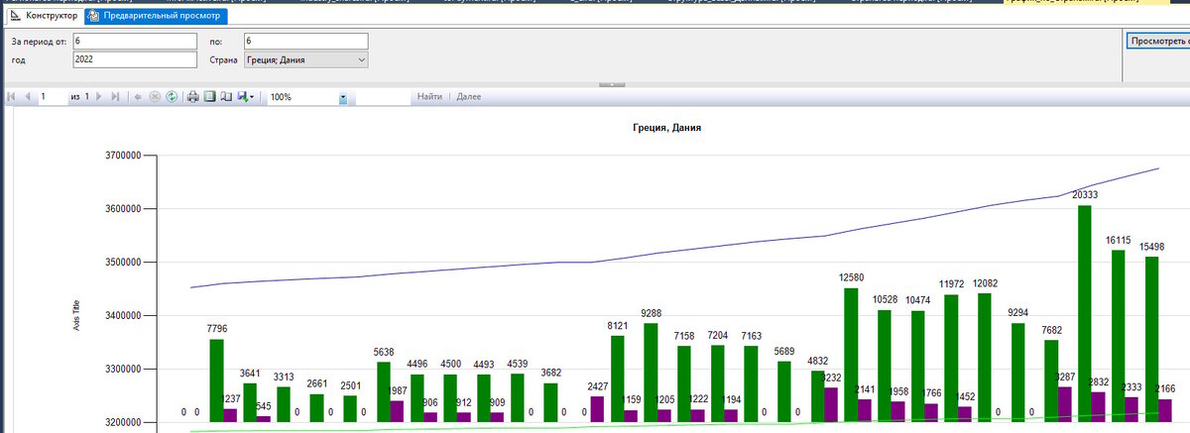Click the 12082 bar label
This screenshot has width=1190, height=433.
tap(987, 283)
